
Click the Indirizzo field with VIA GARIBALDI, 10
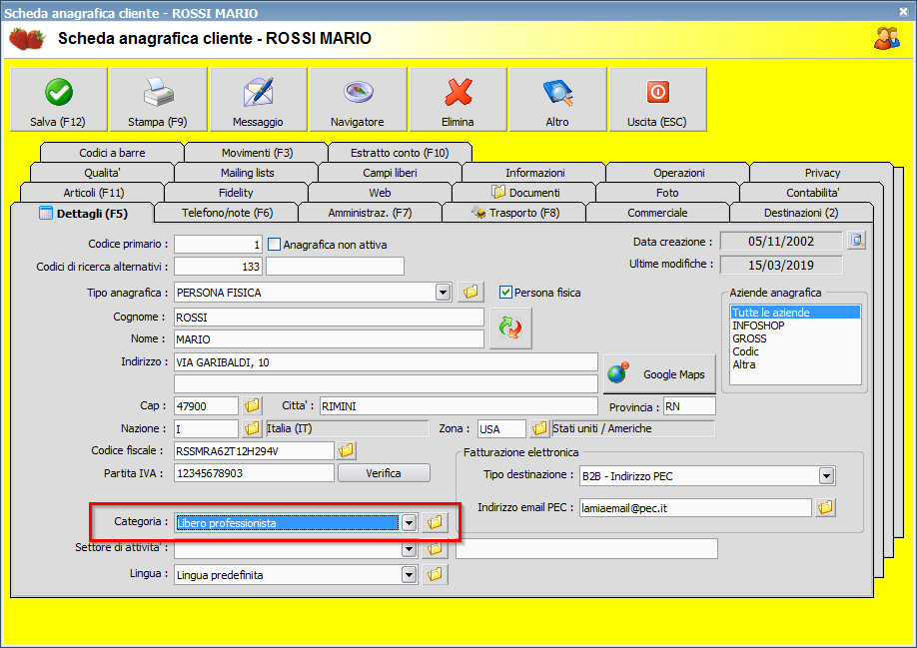(386, 362)
